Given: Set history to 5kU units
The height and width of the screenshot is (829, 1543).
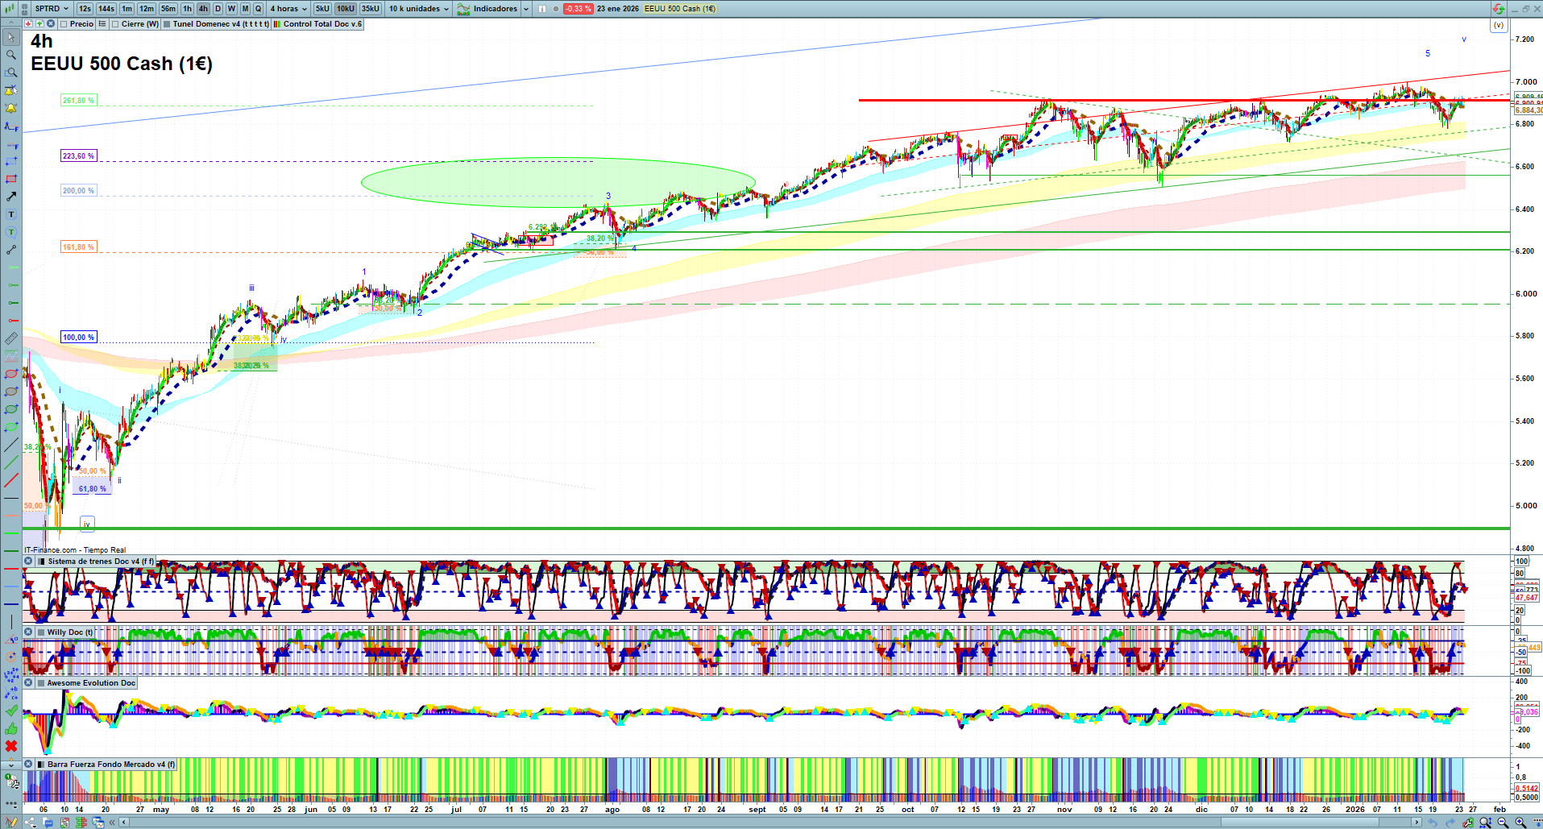Looking at the screenshot, I should [x=322, y=9].
